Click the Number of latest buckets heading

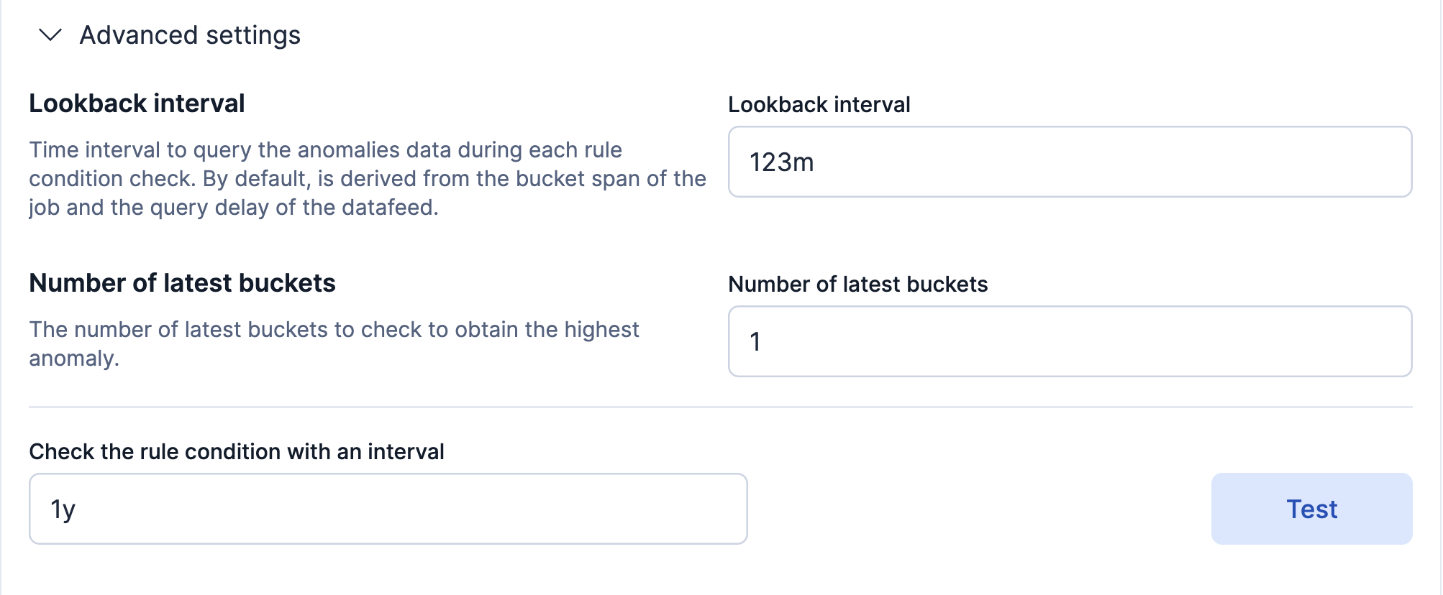(181, 283)
